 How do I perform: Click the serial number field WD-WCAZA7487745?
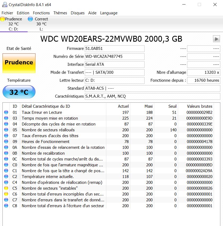(115, 56)
